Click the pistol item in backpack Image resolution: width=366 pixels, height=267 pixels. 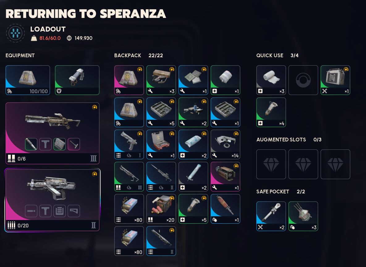(129, 144)
